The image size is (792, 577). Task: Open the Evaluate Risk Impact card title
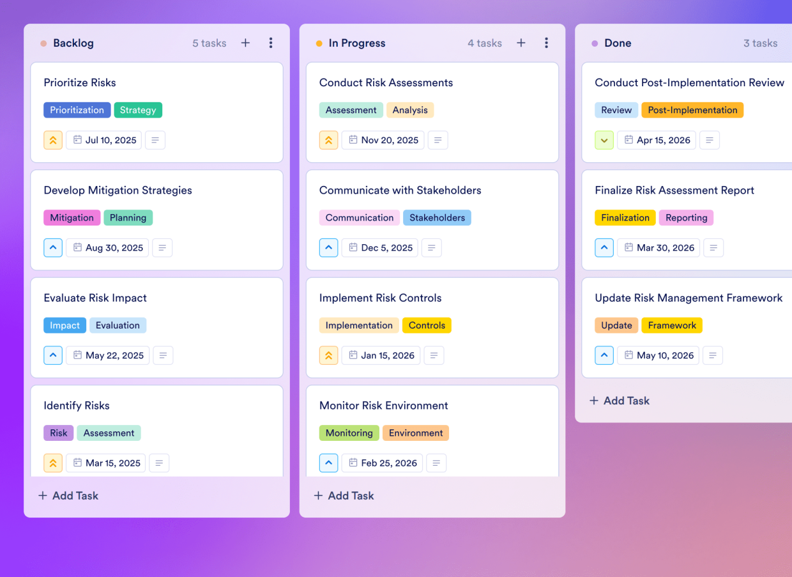(x=95, y=298)
